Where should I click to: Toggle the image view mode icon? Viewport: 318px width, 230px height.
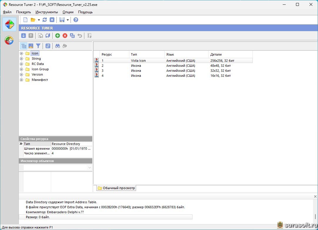[31, 46]
